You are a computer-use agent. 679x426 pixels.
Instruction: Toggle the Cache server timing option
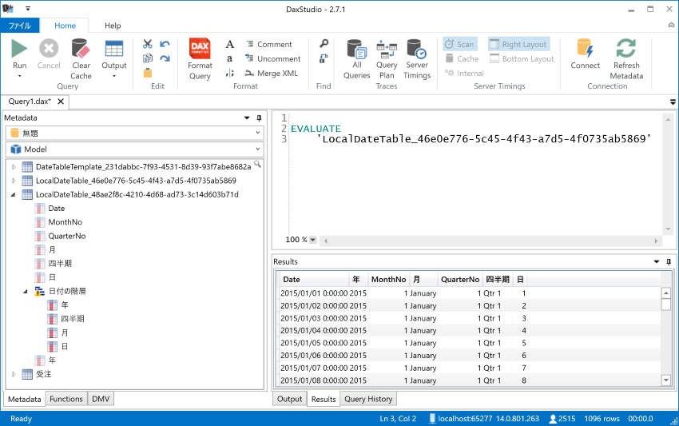click(462, 58)
